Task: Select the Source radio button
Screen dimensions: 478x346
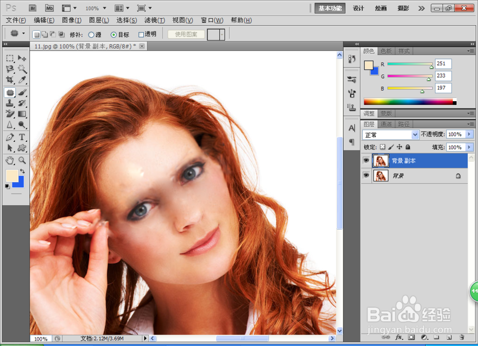Action: click(91, 35)
